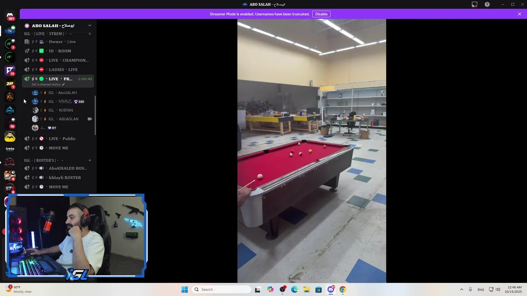The width and height of the screenshot is (527, 296).
Task: Join the LIVE Public voice channel
Action: coord(58,139)
